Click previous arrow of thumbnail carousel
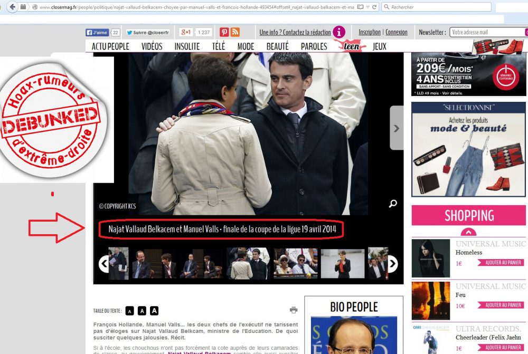528x354 pixels. pos(103,263)
